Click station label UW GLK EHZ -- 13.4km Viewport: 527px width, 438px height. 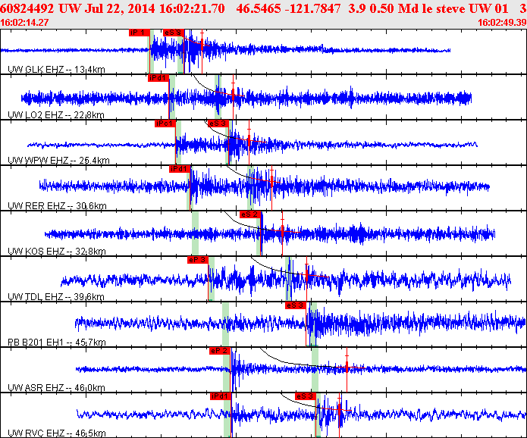pyautogui.click(x=56, y=70)
